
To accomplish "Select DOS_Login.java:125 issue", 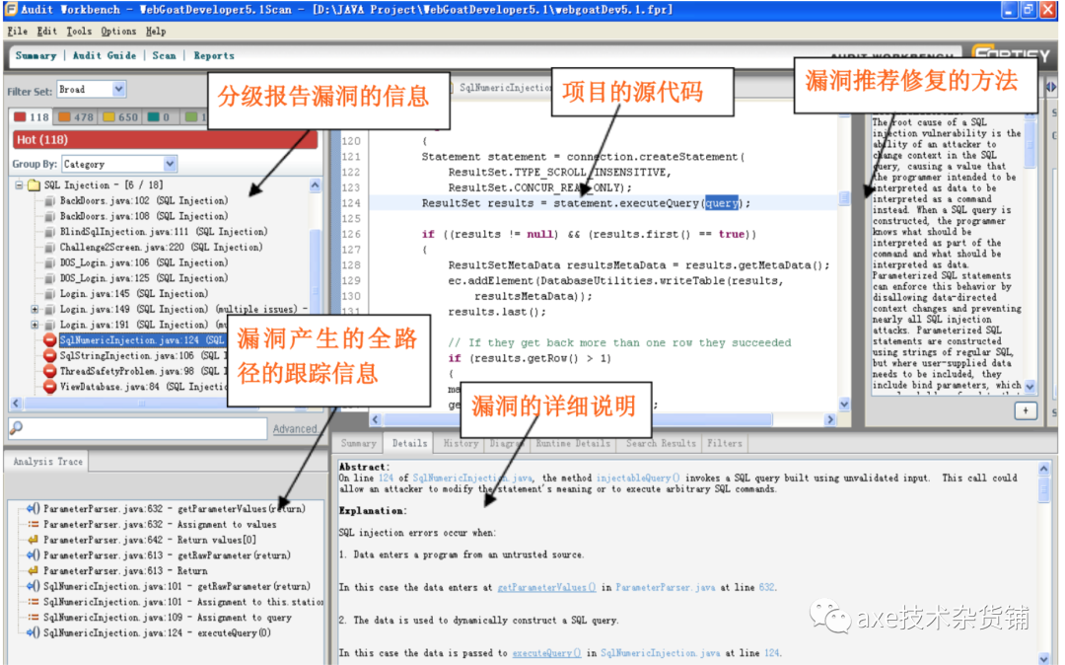I will point(143,278).
